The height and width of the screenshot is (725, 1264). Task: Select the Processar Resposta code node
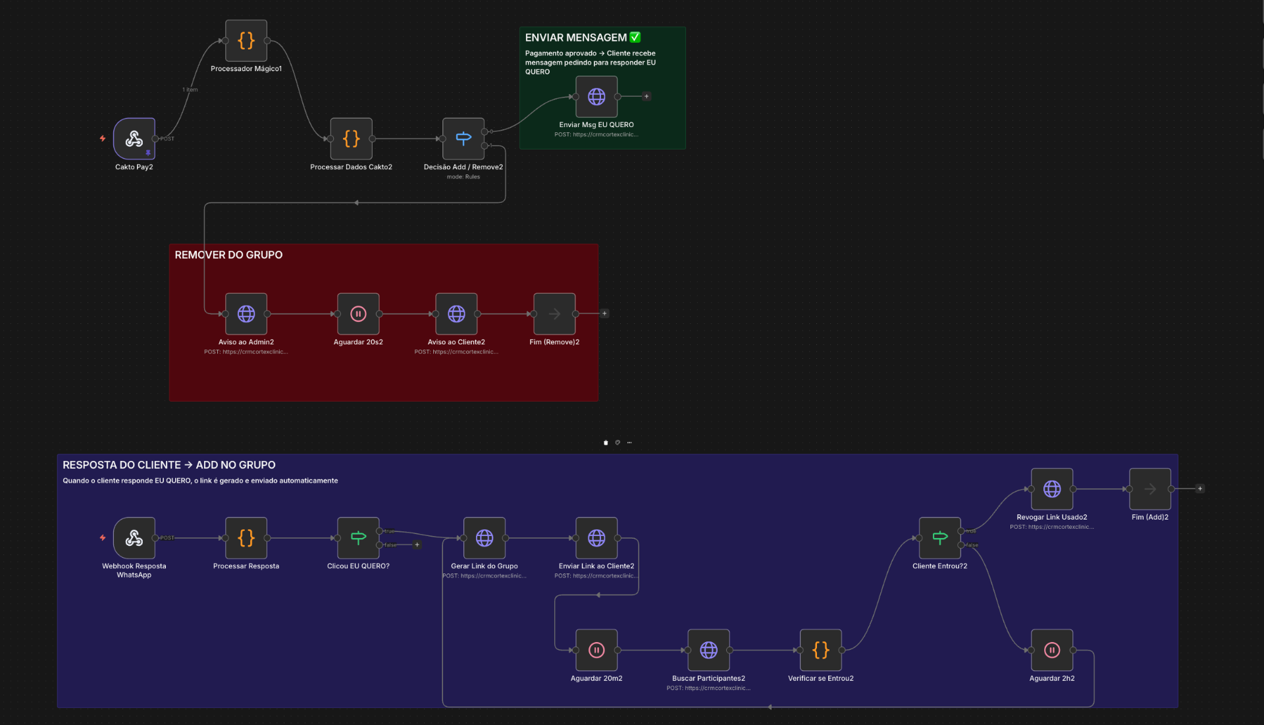click(246, 538)
